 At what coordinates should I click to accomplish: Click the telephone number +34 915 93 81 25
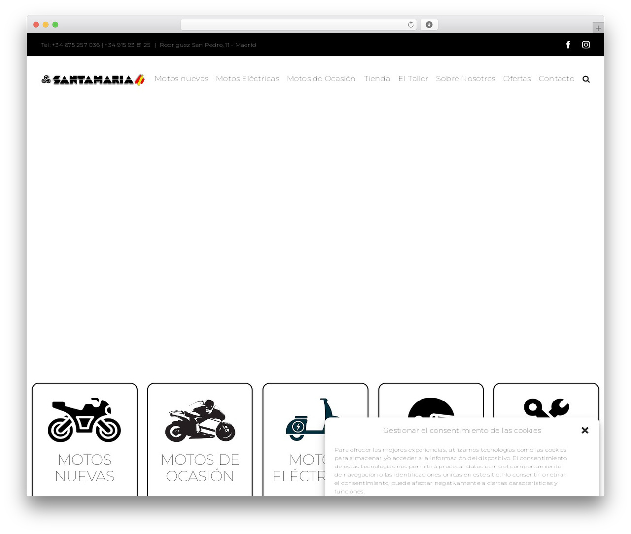point(127,45)
